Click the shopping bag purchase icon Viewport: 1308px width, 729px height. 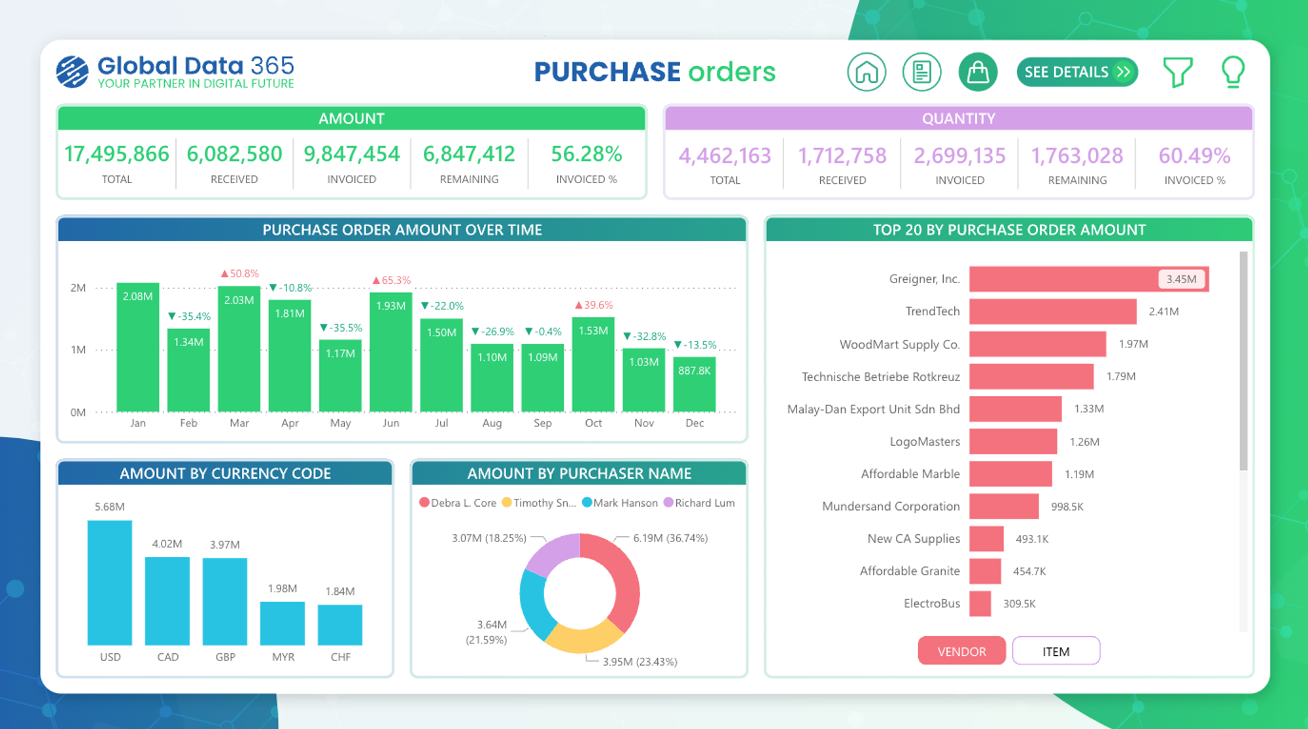(978, 72)
